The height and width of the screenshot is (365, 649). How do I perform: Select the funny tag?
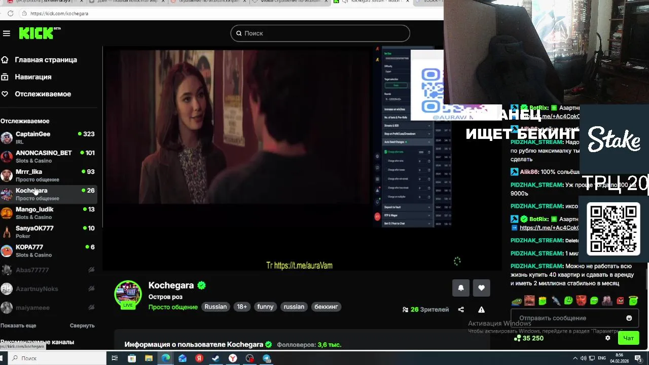pyautogui.click(x=265, y=307)
